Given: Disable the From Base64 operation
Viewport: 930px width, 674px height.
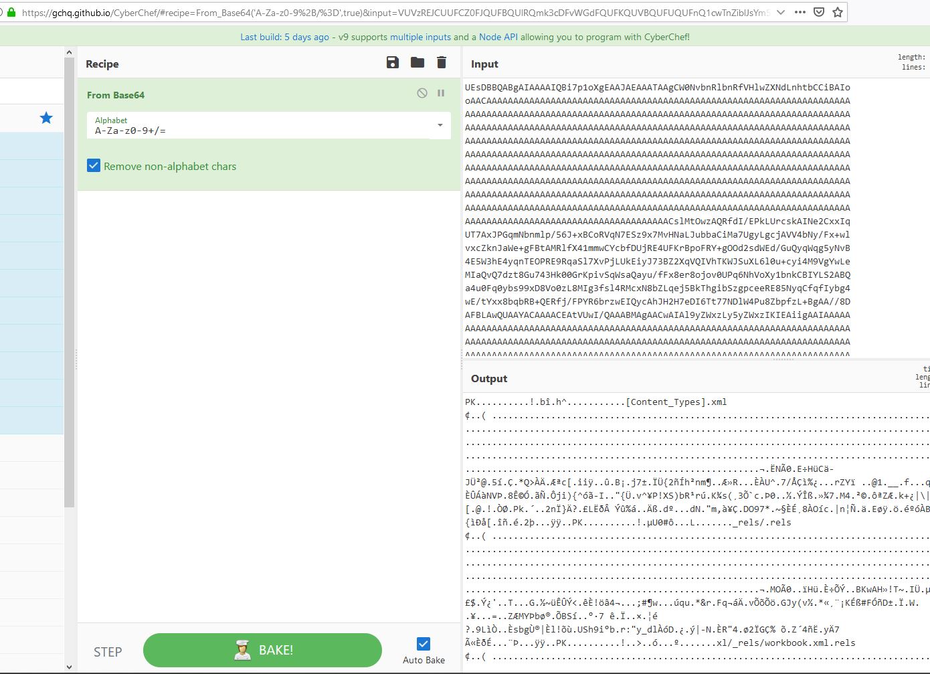Looking at the screenshot, I should [422, 93].
